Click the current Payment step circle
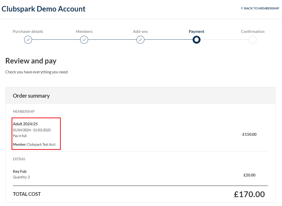The image size is (282, 206). [x=197, y=40]
